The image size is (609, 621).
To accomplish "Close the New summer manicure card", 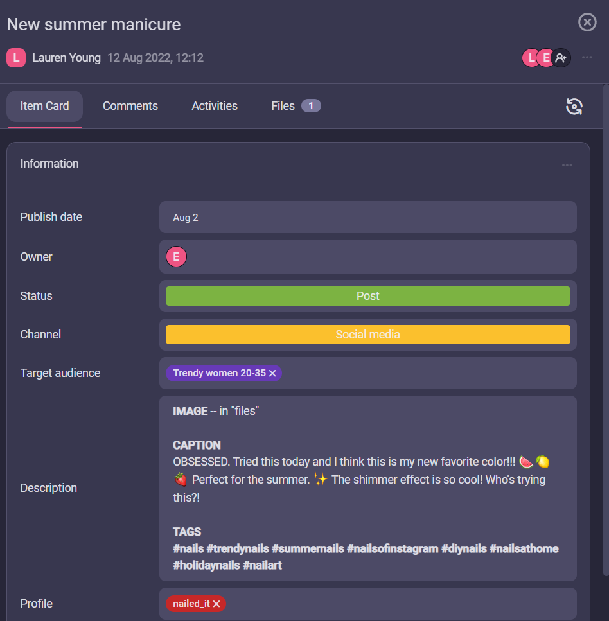I will pos(587,22).
